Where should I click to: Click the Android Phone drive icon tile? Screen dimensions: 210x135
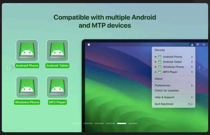(x=27, y=51)
